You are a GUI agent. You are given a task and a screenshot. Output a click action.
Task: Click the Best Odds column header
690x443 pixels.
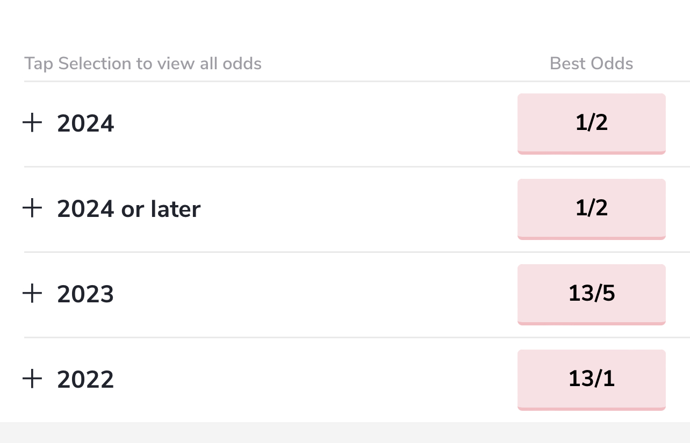pos(591,63)
